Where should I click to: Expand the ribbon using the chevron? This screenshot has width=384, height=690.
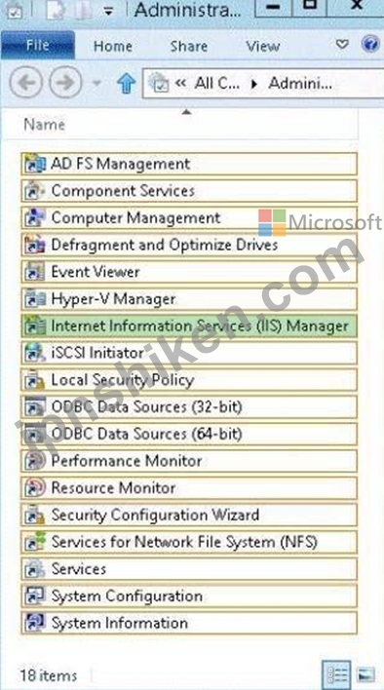pyautogui.click(x=342, y=45)
